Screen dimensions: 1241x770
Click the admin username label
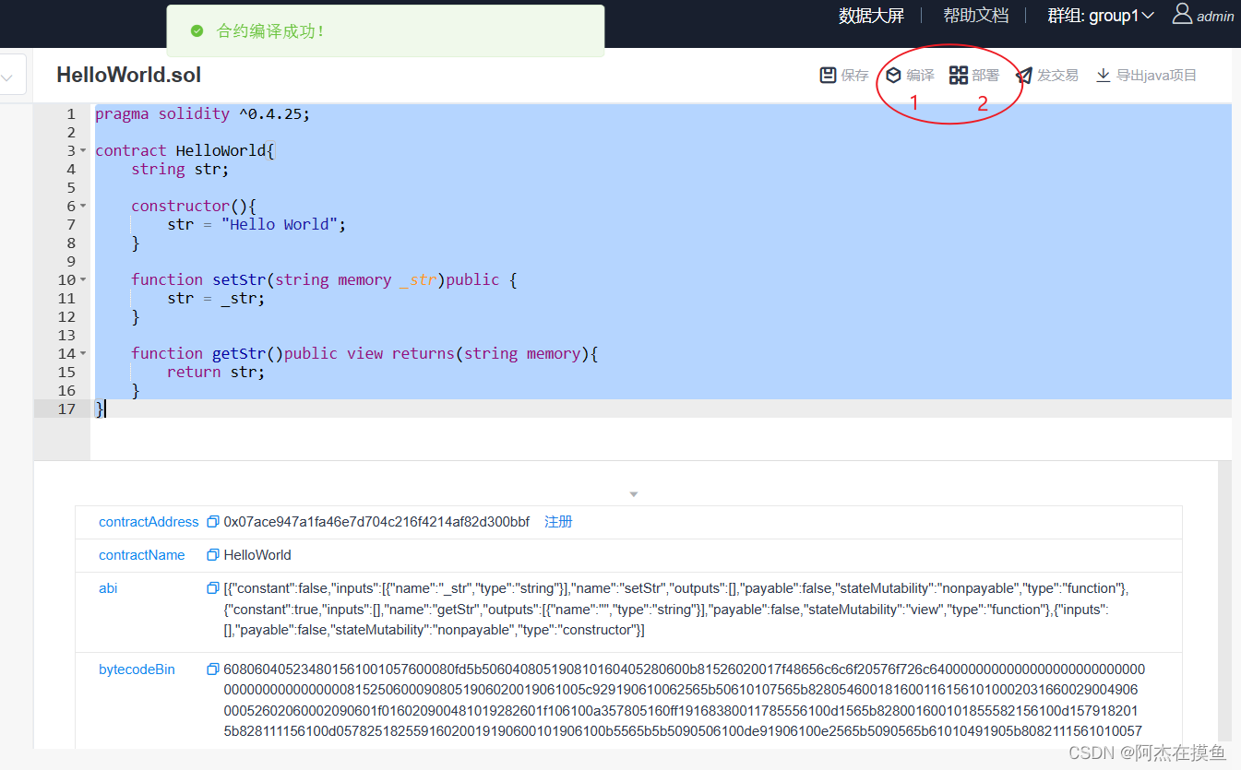tap(1215, 17)
